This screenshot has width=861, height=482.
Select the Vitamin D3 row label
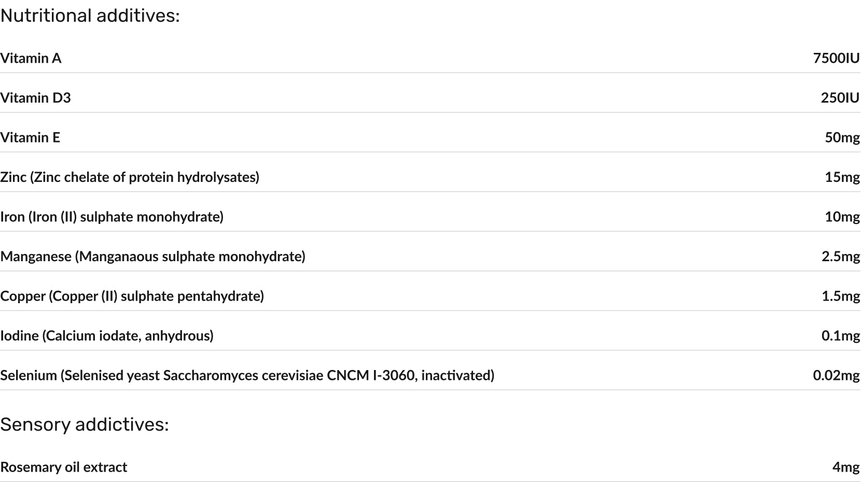click(x=35, y=98)
